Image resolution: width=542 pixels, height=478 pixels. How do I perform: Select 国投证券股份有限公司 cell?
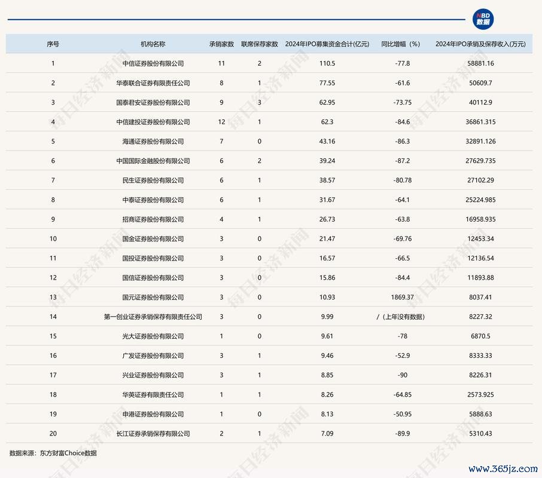pyautogui.click(x=153, y=258)
